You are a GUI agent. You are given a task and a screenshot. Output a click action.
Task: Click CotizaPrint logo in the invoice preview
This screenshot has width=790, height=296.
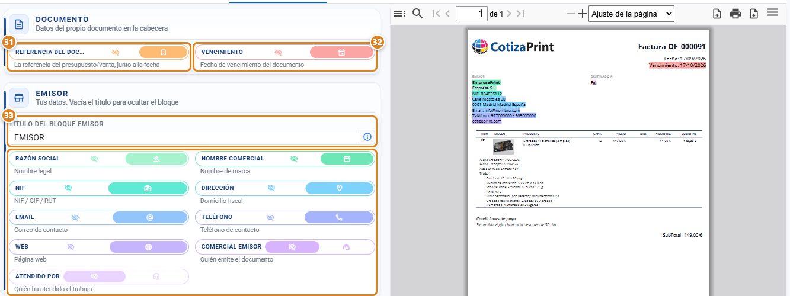click(x=513, y=46)
